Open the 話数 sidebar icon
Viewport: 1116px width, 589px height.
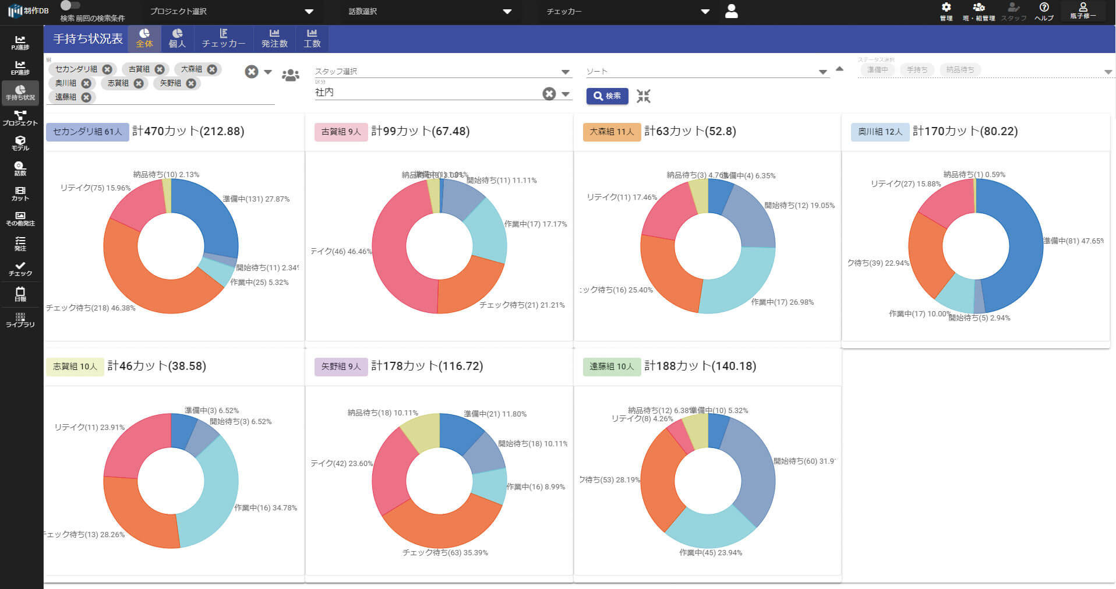[20, 168]
